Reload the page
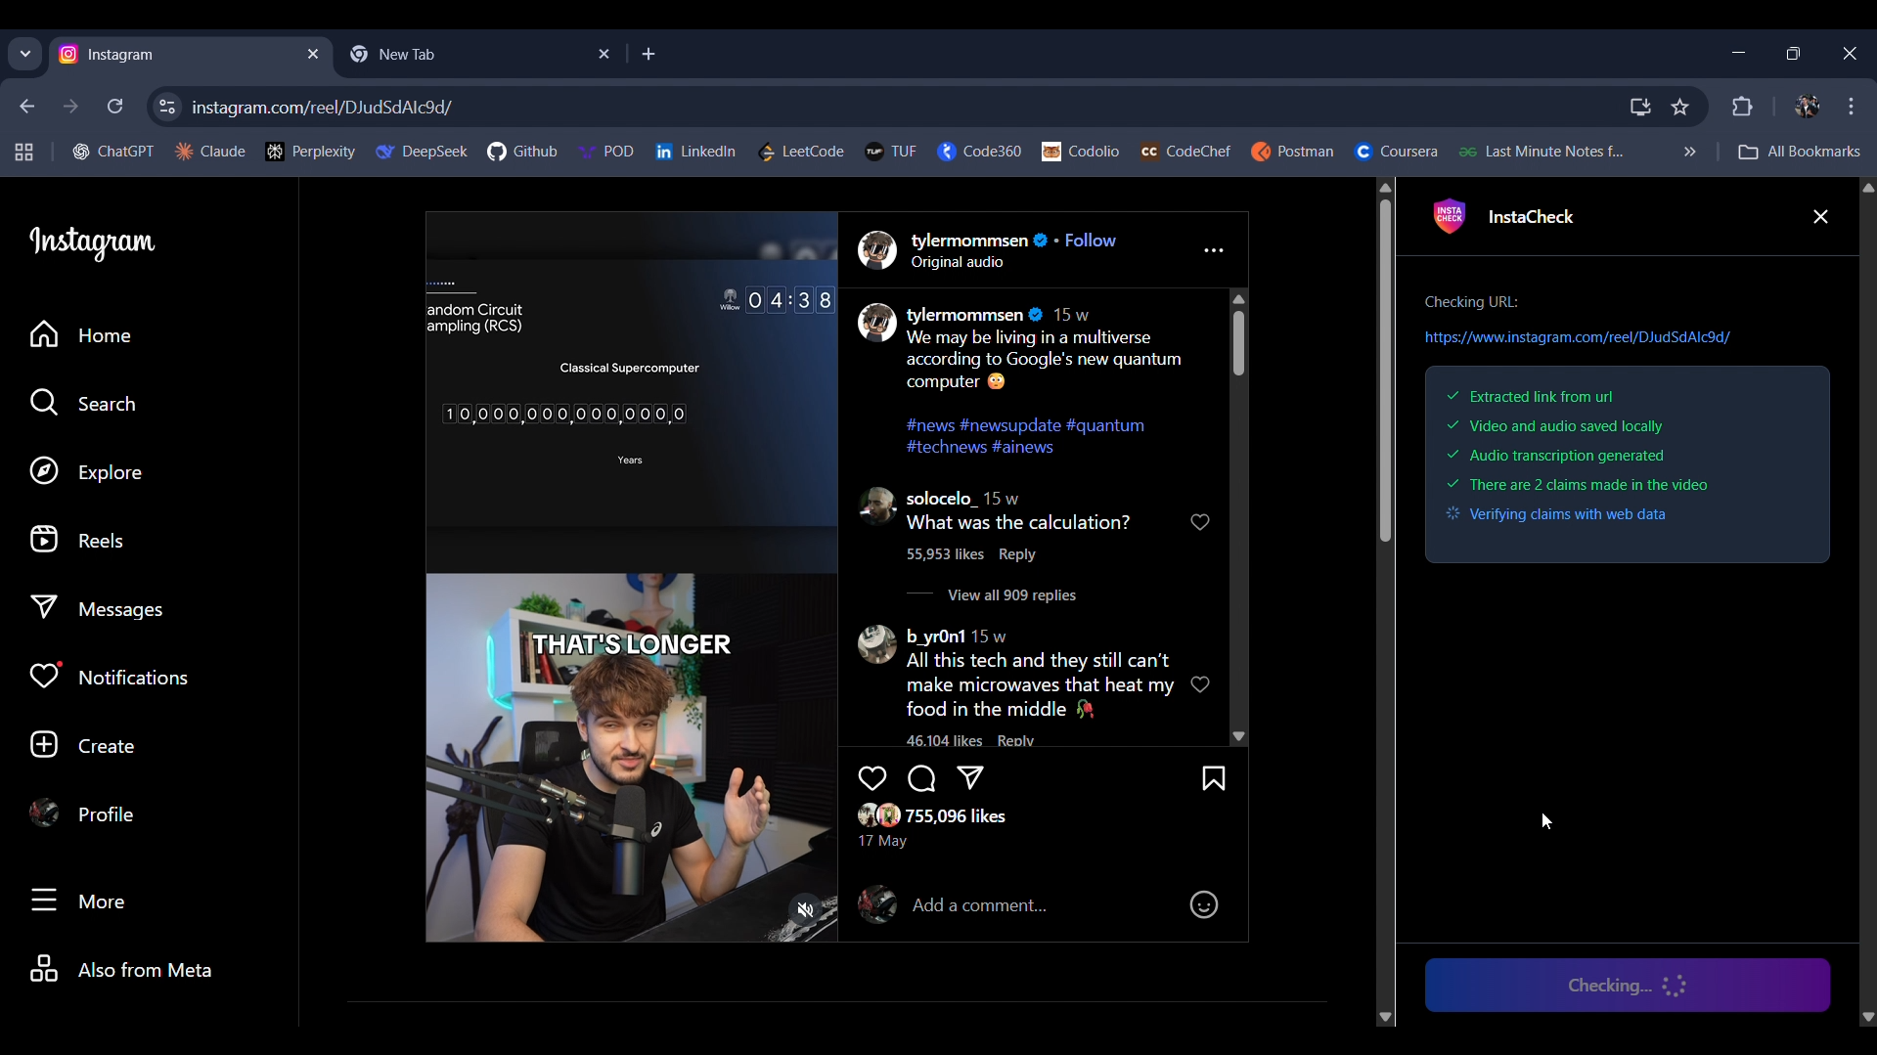The image size is (1877, 1055). [114, 107]
